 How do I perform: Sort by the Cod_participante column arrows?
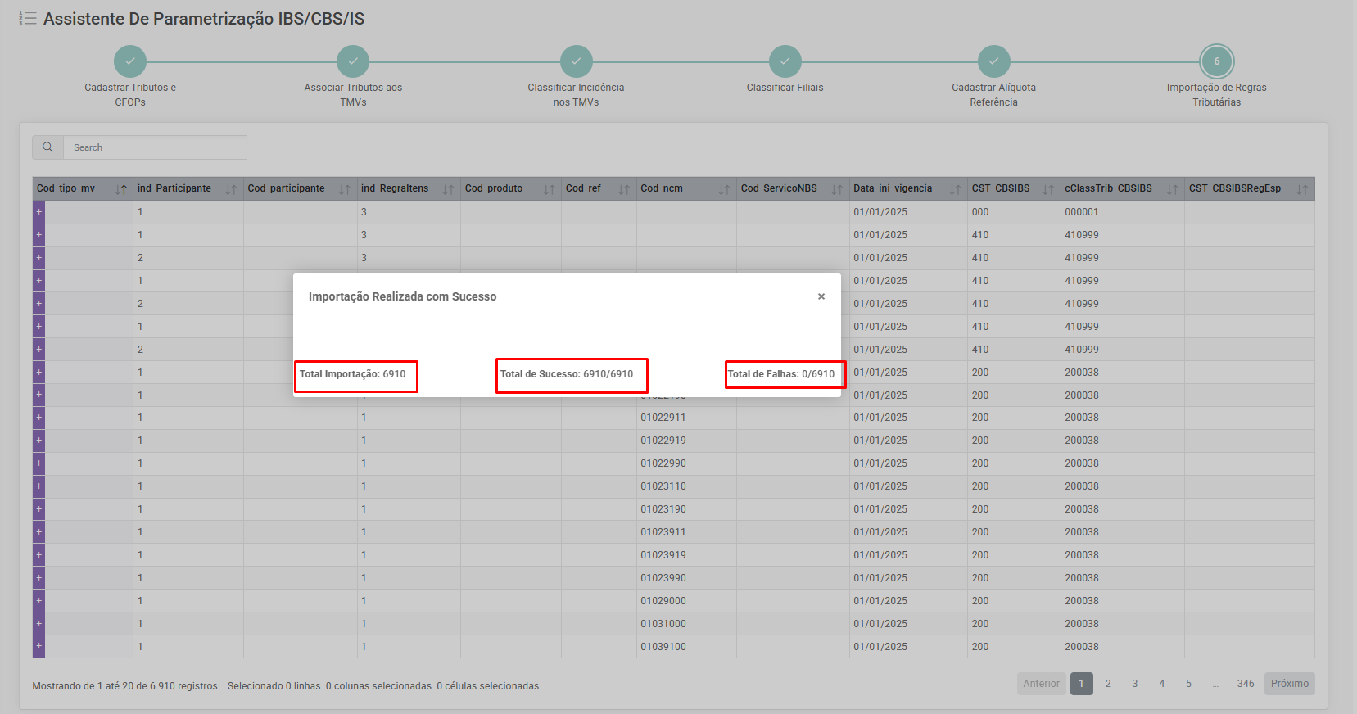coord(345,189)
